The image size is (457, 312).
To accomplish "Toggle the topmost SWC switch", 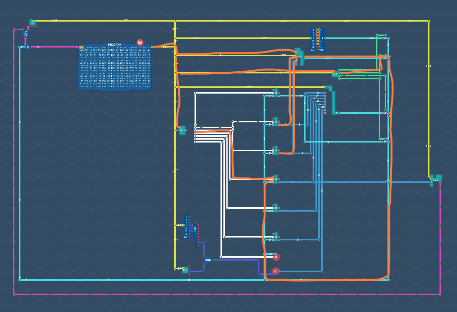I will 385,38.
